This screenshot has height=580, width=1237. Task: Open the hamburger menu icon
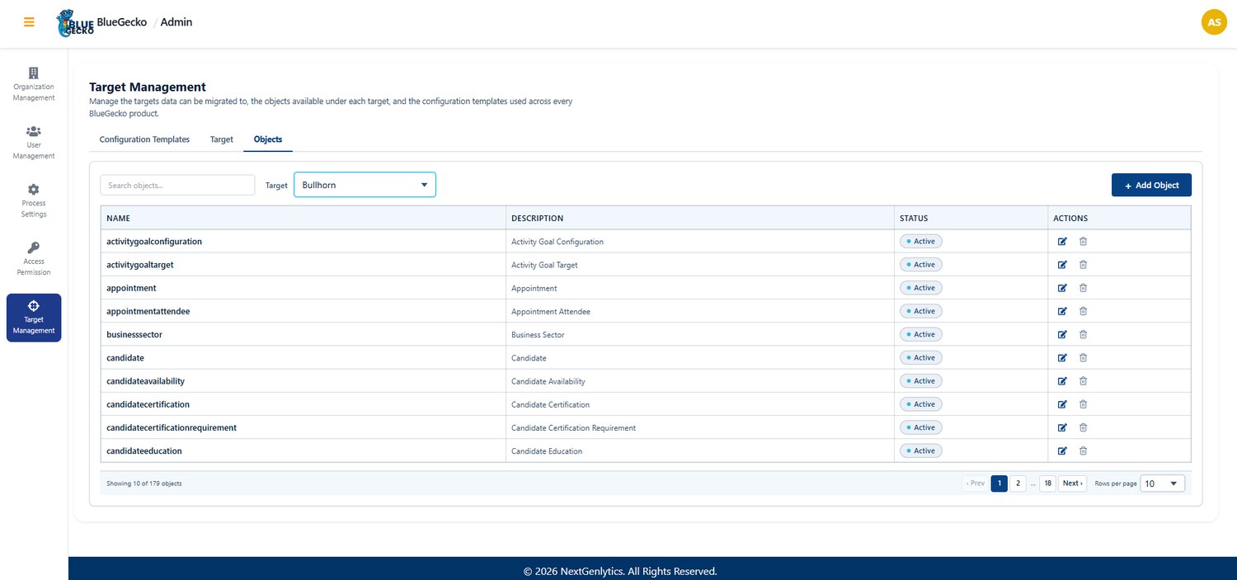(30, 22)
